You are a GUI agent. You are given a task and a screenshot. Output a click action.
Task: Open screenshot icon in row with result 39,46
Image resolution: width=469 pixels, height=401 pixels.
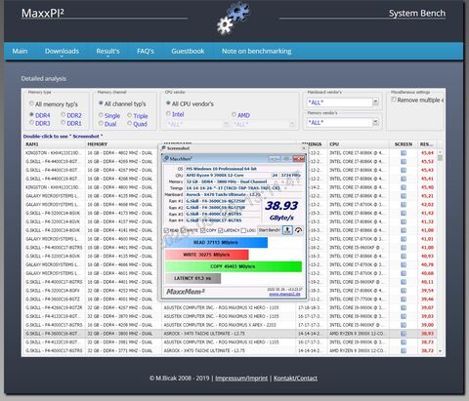(x=404, y=300)
